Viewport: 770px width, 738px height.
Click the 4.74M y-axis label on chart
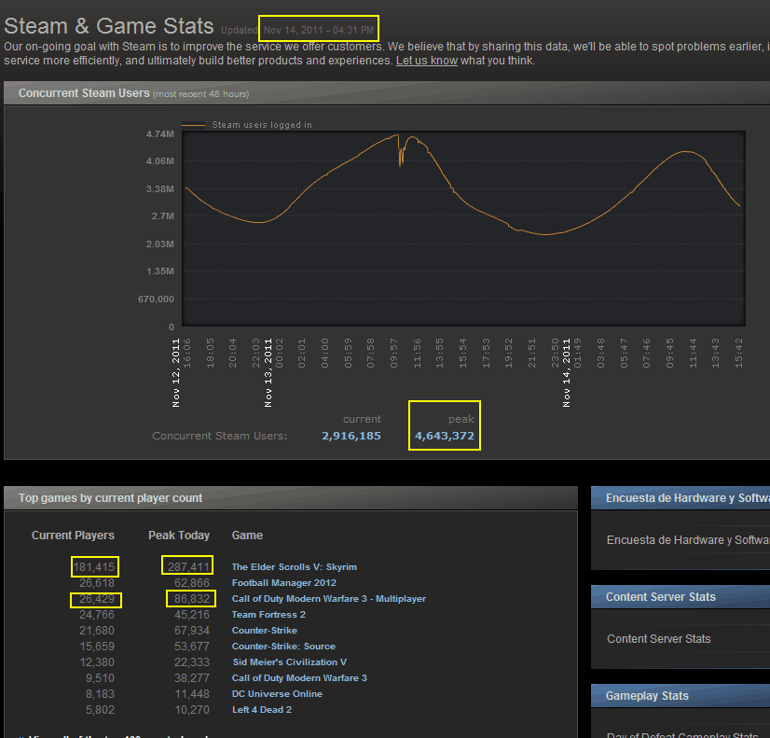click(160, 133)
